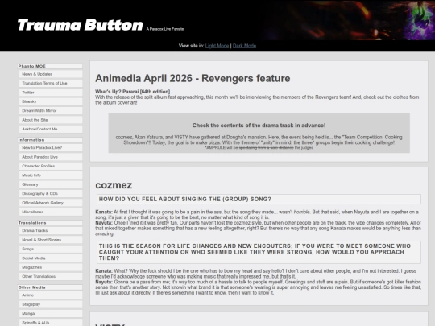Open Other Translations page
Image resolution: width=435 pixels, height=326 pixels.
click(x=51, y=276)
